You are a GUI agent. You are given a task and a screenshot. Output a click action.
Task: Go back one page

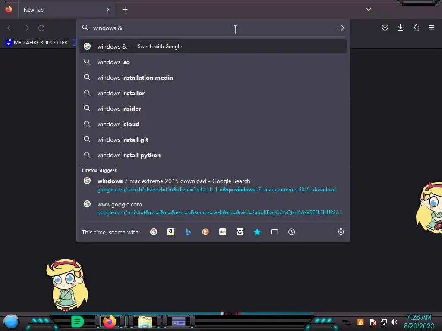(x=10, y=28)
